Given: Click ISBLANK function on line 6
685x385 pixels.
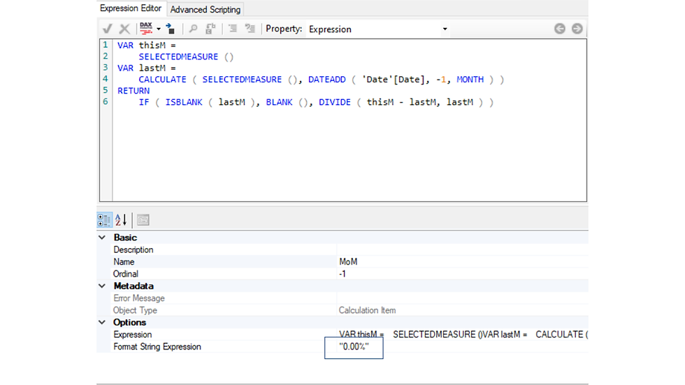Looking at the screenshot, I should (183, 102).
